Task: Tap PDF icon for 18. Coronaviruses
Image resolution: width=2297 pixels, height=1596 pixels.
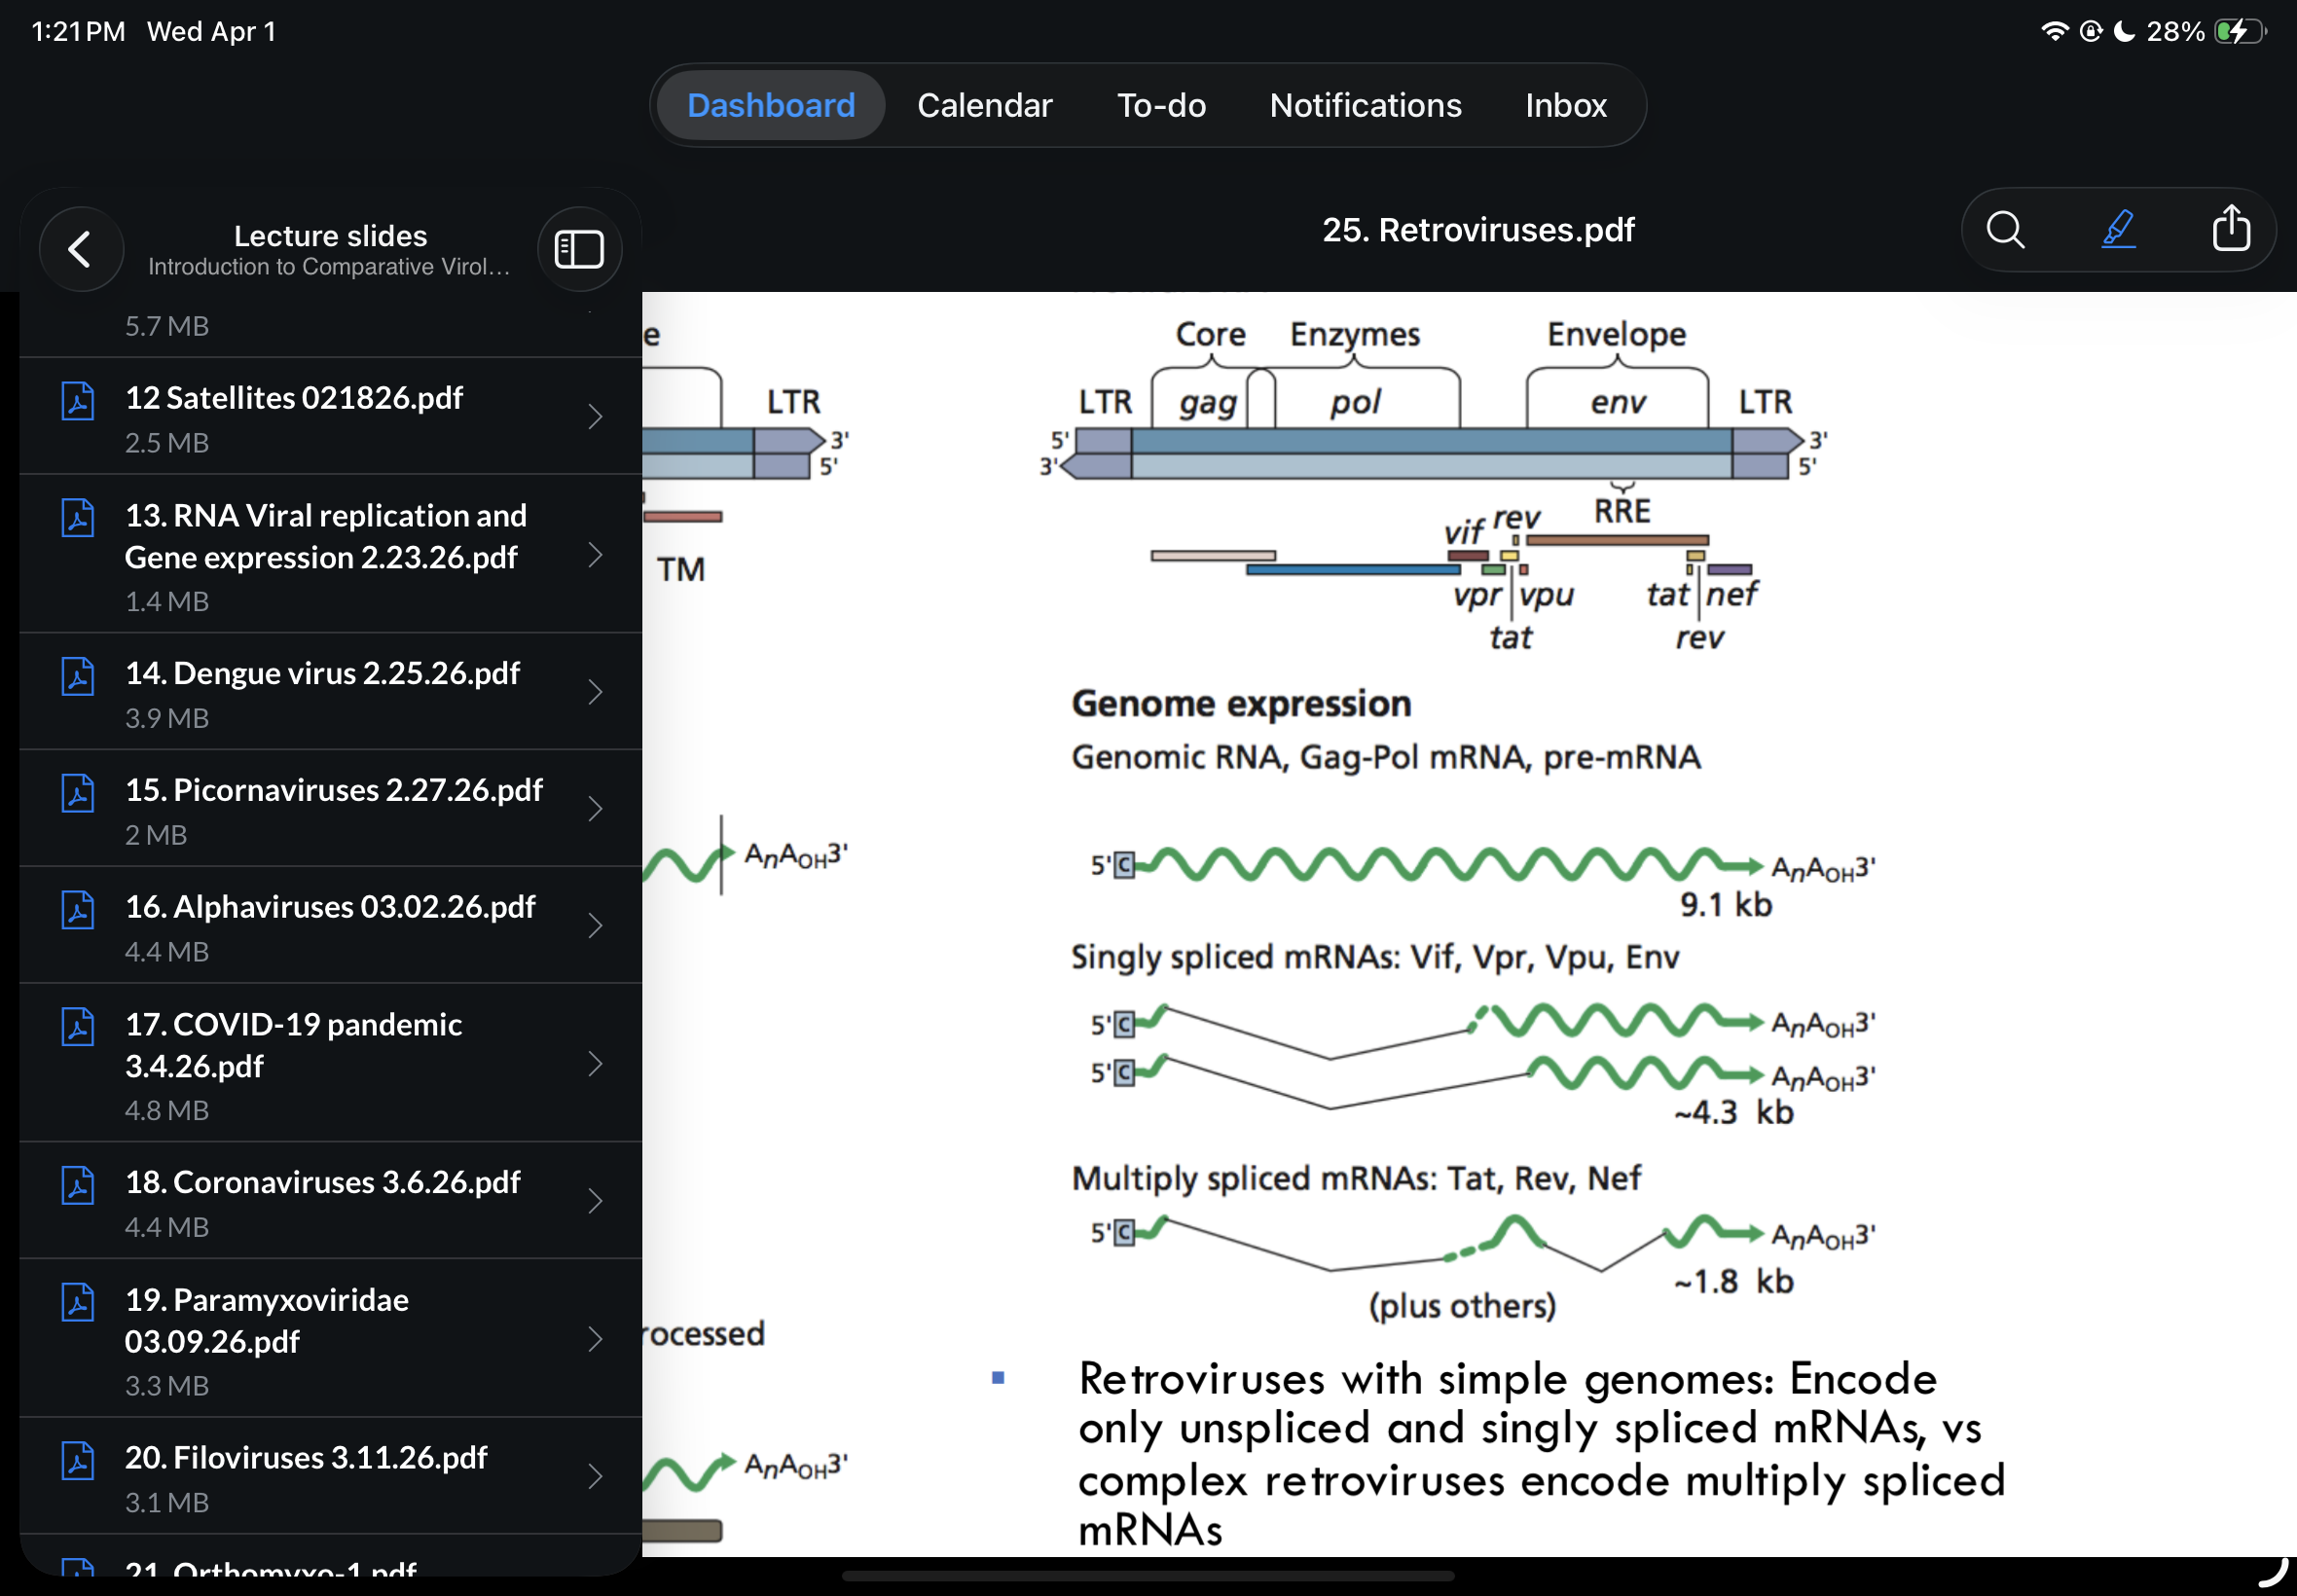Action: 78,1185
